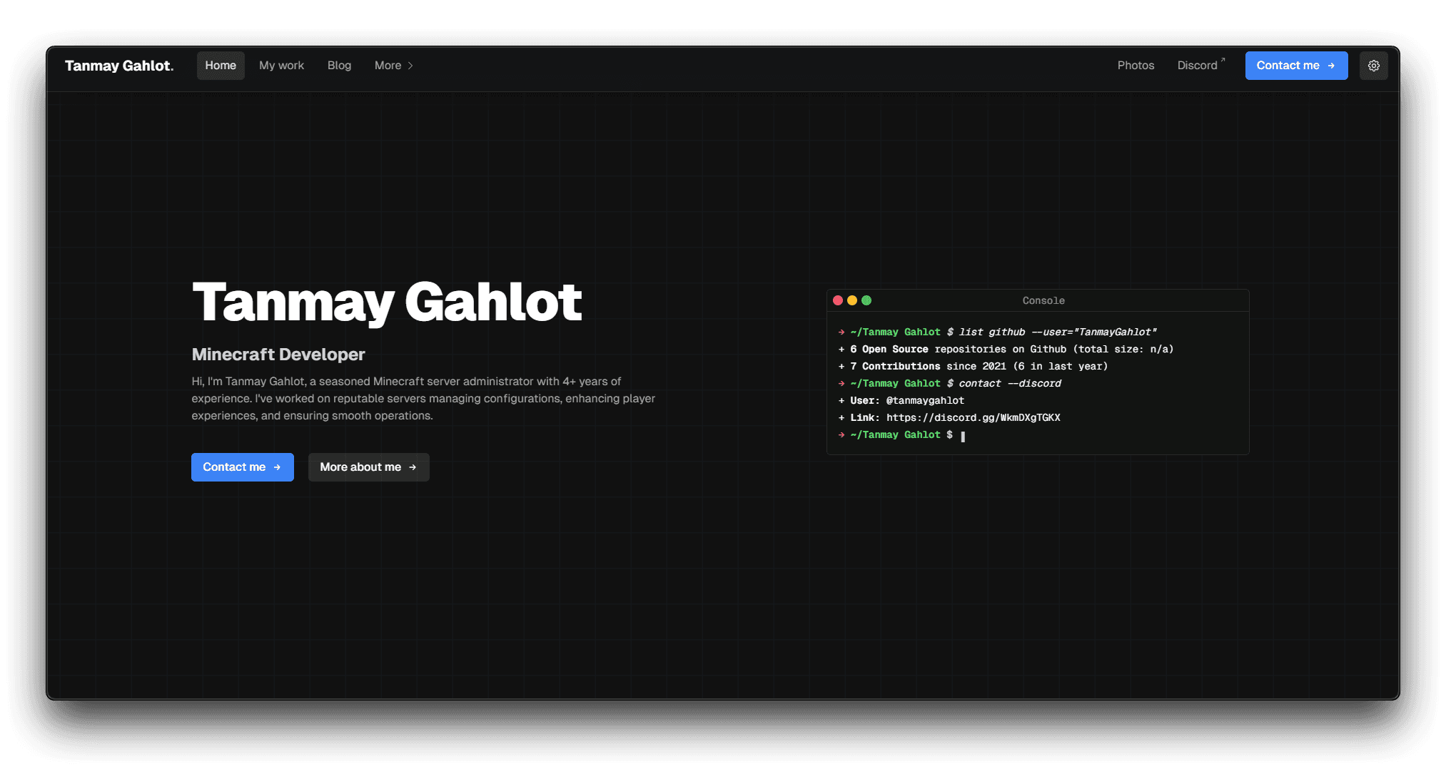
Task: Click the Tanmay Gahlot. site logo
Action: [x=119, y=66]
